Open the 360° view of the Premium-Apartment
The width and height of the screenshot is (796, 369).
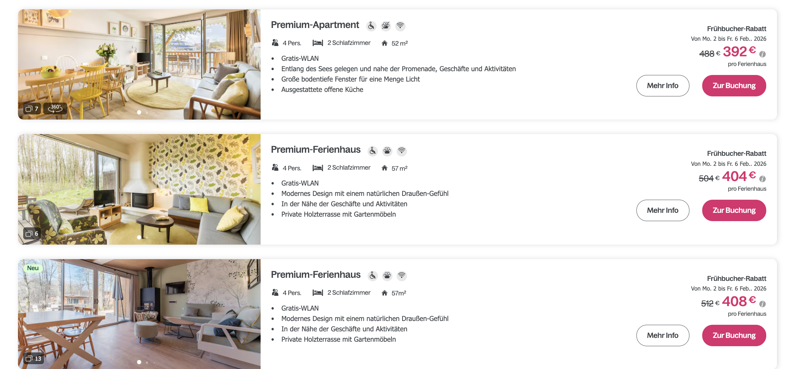(x=55, y=108)
